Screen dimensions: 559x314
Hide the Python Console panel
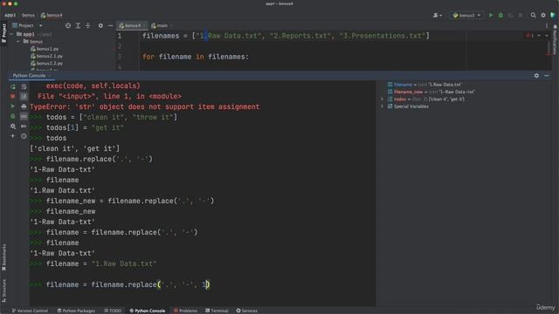547,76
